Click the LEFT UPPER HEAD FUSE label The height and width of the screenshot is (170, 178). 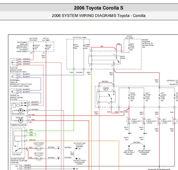[148, 97]
